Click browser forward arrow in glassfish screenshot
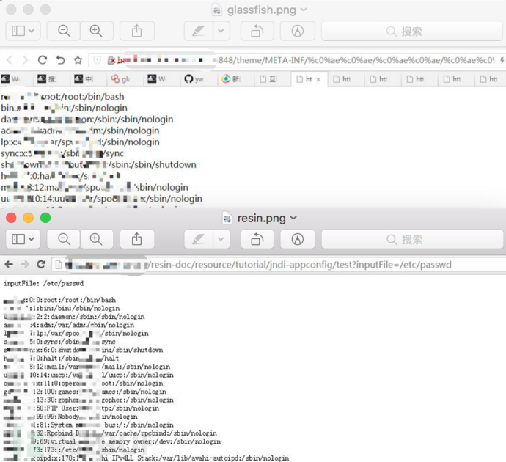The width and height of the screenshot is (506, 462). pos(25,60)
